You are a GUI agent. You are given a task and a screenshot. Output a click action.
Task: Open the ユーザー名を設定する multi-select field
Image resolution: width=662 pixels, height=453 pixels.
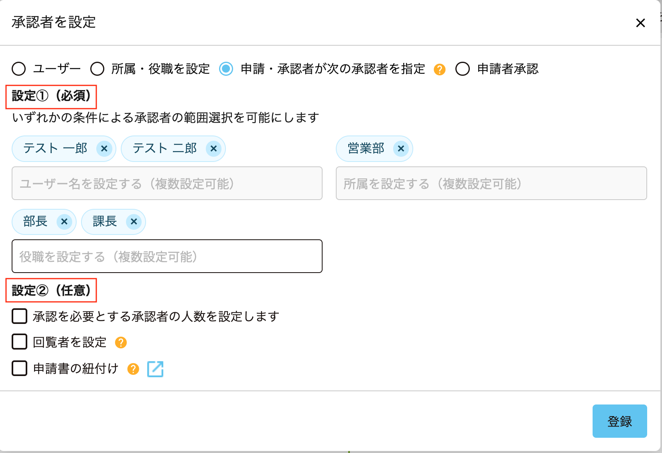167,184
